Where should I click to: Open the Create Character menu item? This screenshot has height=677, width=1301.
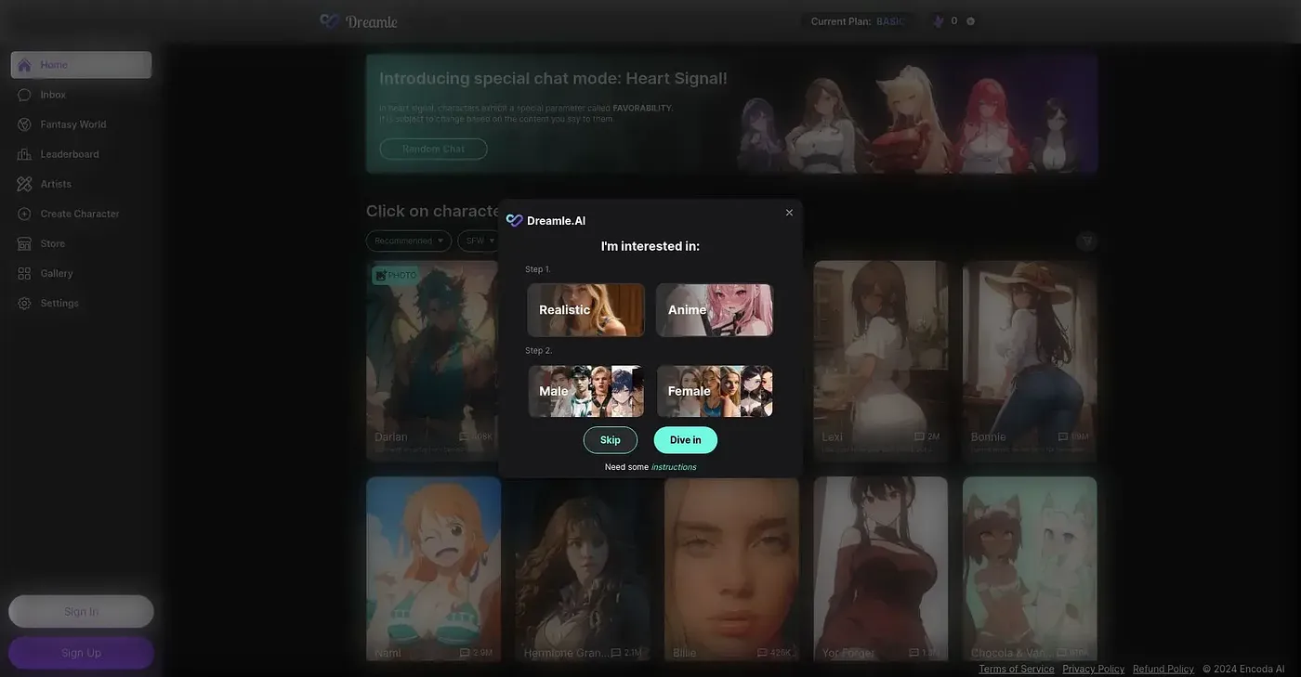pyautogui.click(x=80, y=214)
